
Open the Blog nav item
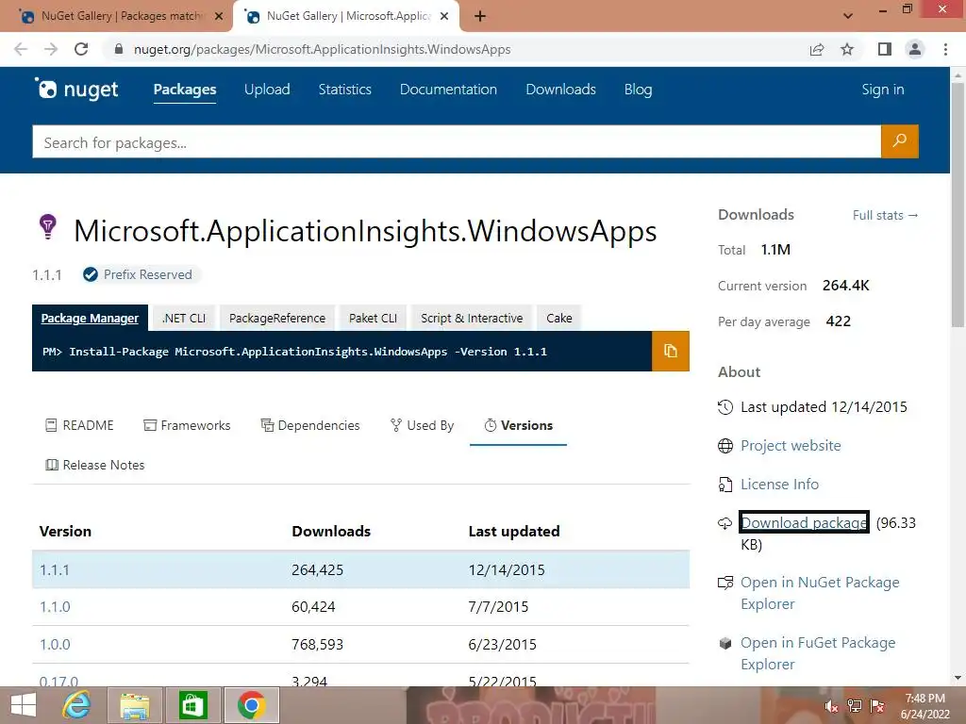coord(639,90)
